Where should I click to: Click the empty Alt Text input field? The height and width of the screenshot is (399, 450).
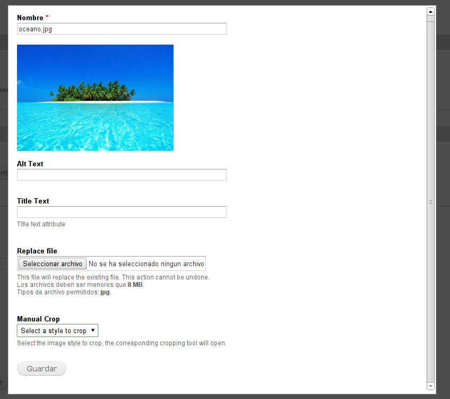click(121, 174)
